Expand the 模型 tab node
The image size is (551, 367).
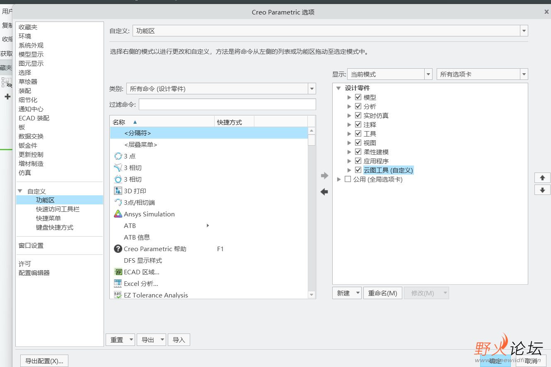pos(349,97)
